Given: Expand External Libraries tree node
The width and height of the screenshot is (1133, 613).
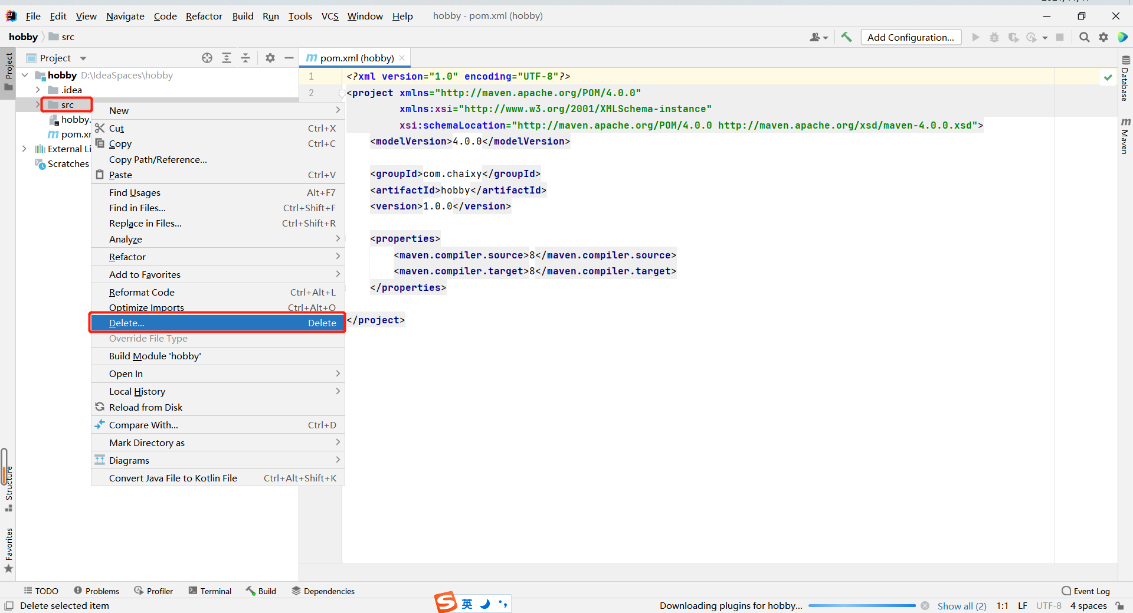Looking at the screenshot, I should tap(24, 149).
